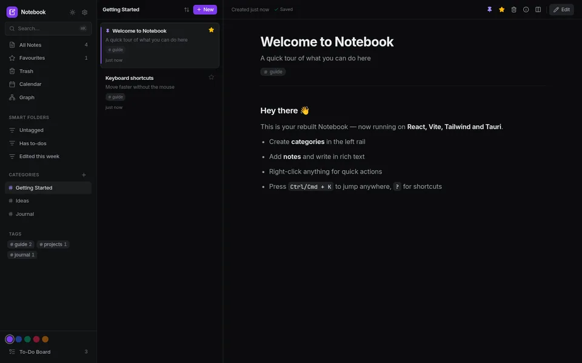Image resolution: width=582 pixels, height=363 pixels.
Task: Click the guide tag on the Keyboard shortcuts card
Action: pyautogui.click(x=115, y=97)
